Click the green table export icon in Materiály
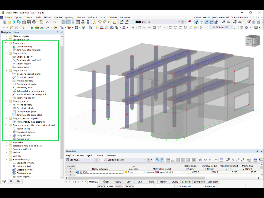264x198 pixels. coord(249,160)
